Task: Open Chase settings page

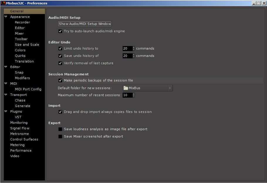Action: click(20, 100)
